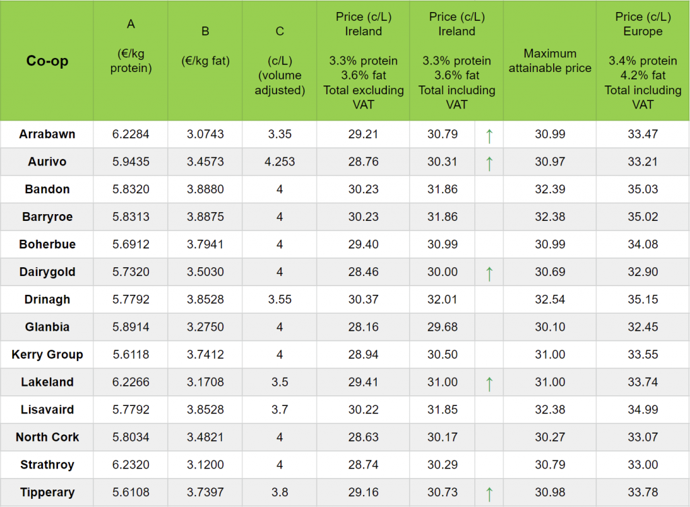This screenshot has width=690, height=507.
Task: Click the green up arrow in Arrabawn row
Action: point(489,135)
